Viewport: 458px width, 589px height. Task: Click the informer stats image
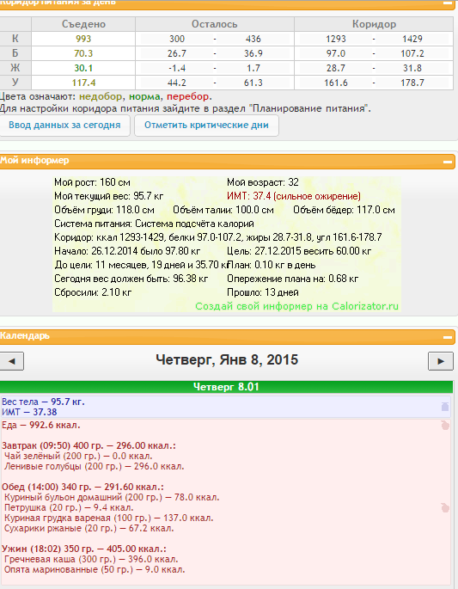pos(227,244)
